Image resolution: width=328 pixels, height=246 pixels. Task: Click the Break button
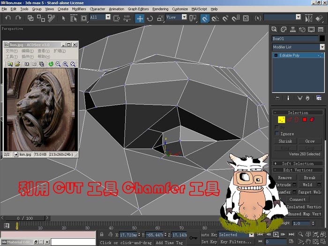(x=310, y=178)
